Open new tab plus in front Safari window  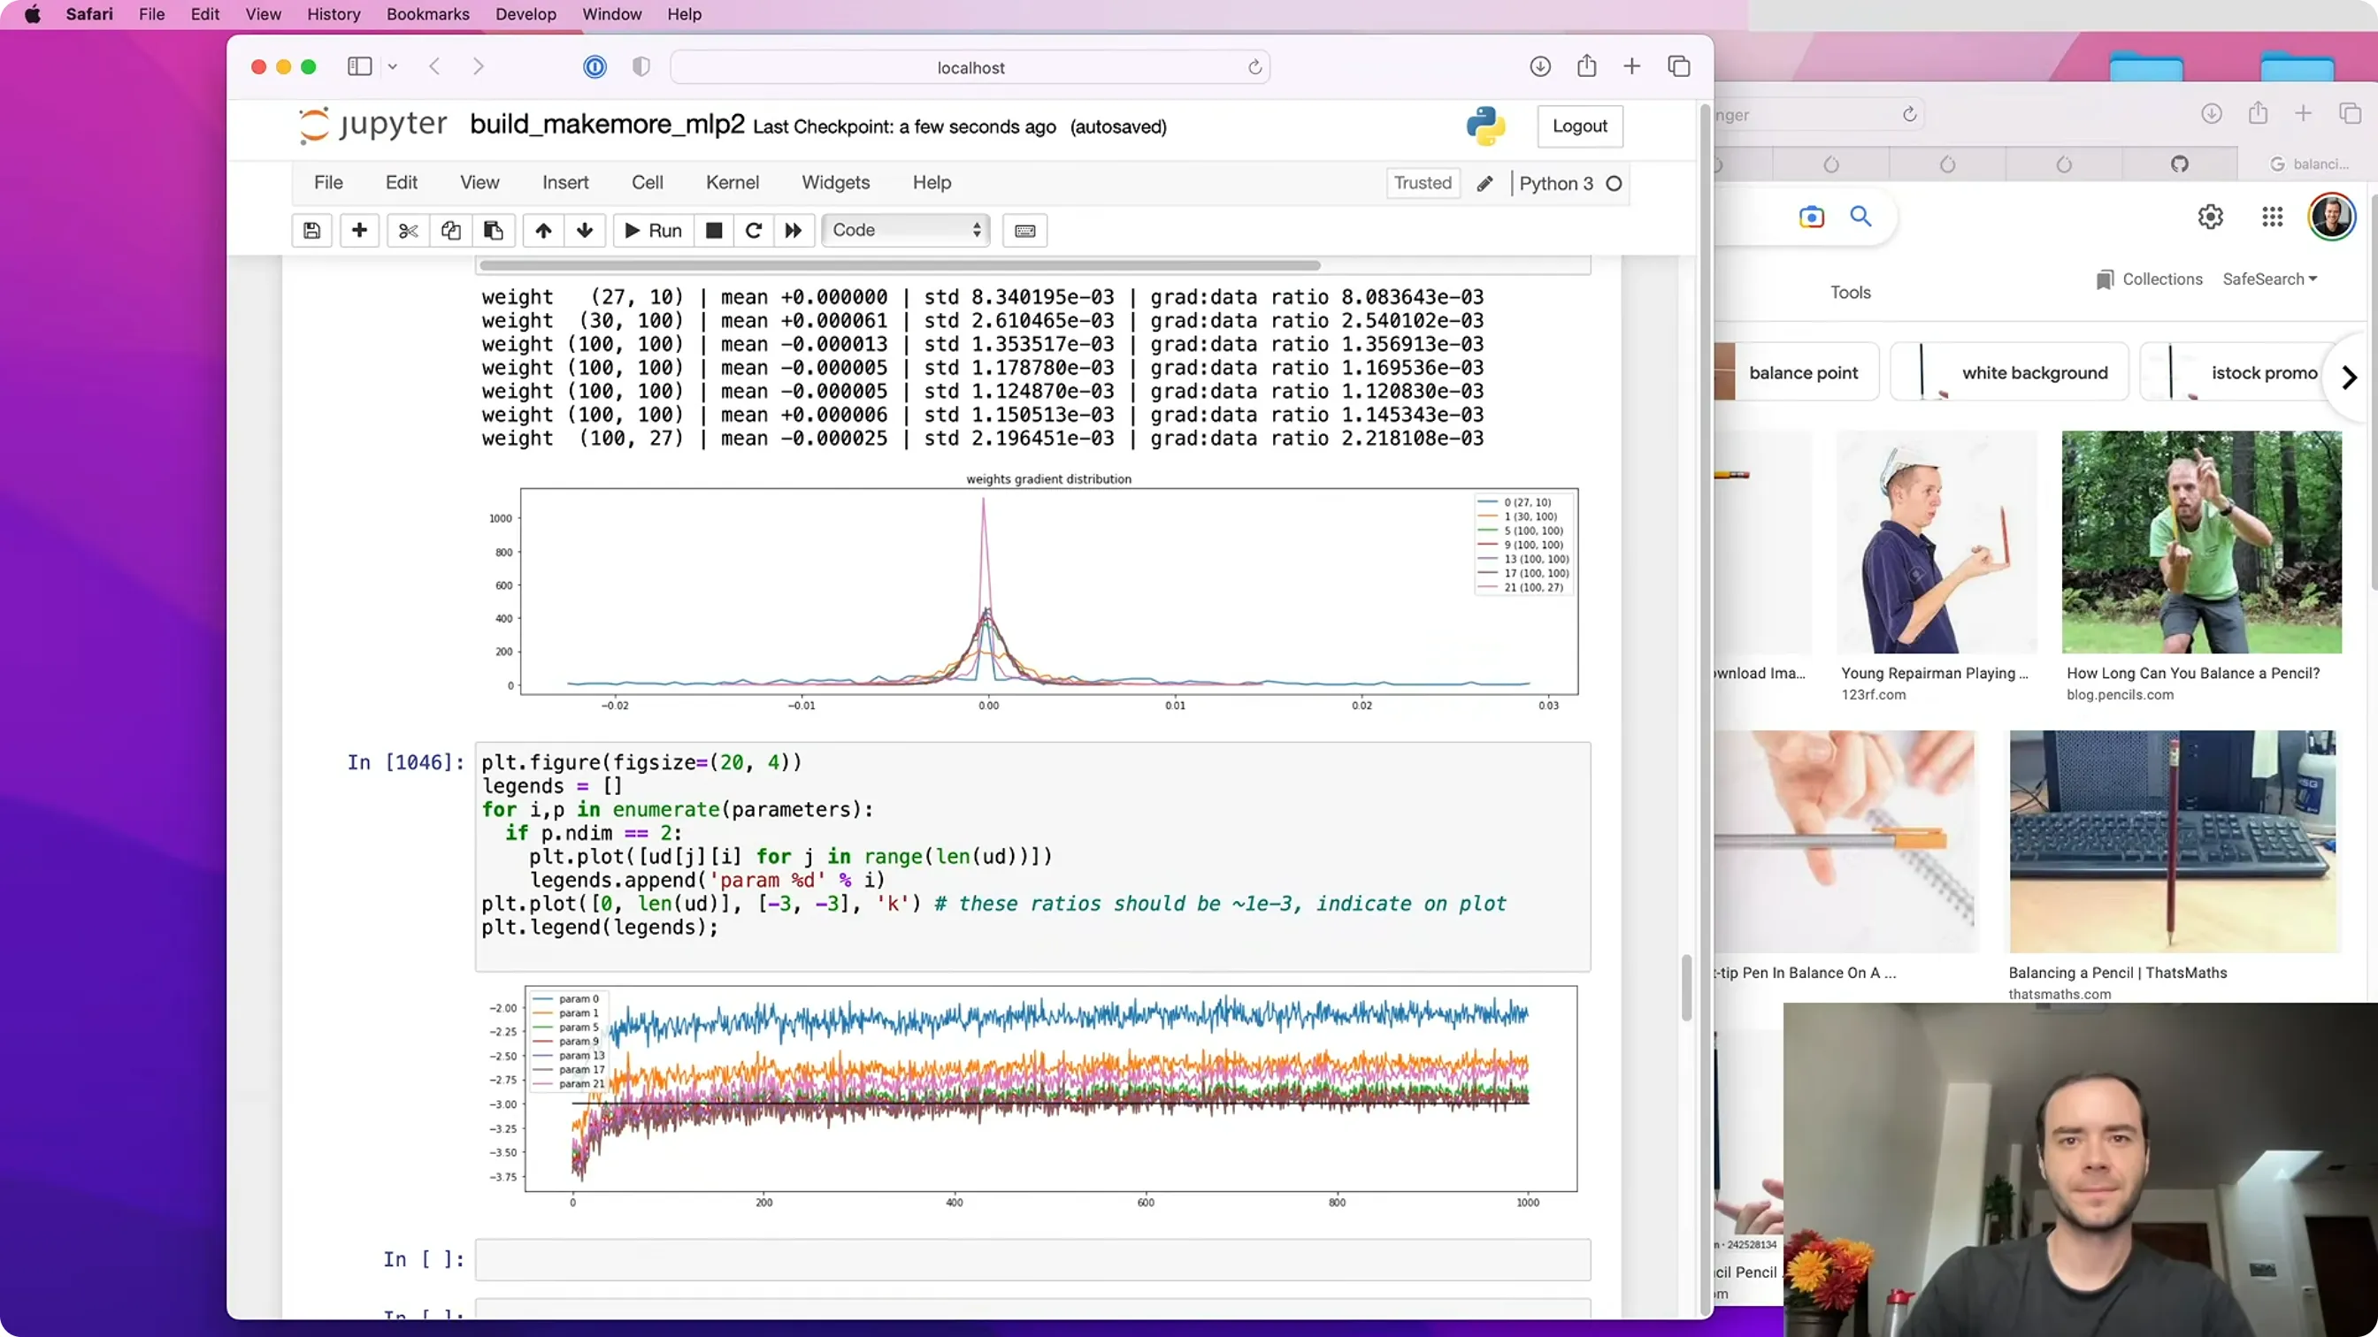point(1632,66)
